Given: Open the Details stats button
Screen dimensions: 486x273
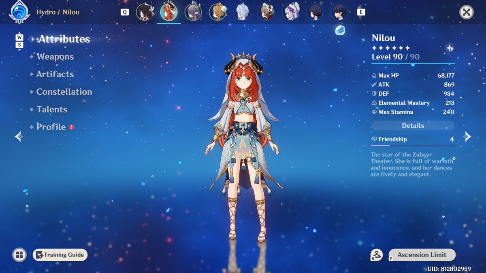Looking at the screenshot, I should [x=413, y=126].
